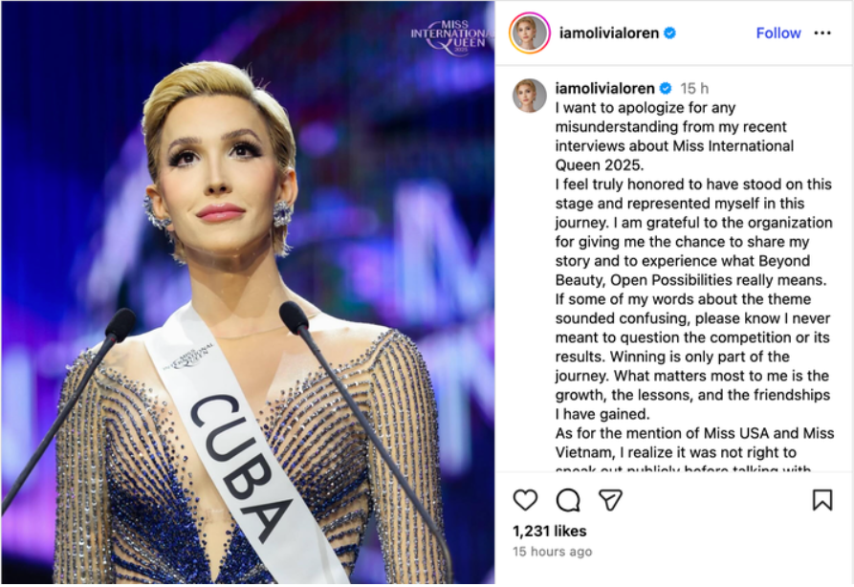Click the verified badge beside the caption username

tap(666, 88)
